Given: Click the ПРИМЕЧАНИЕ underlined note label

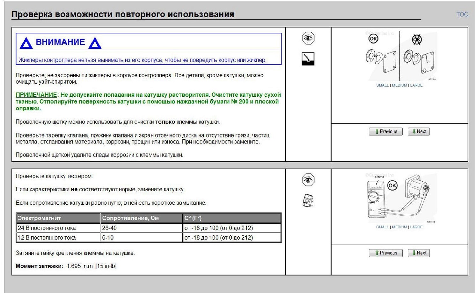Looking at the screenshot, I should (36, 95).
